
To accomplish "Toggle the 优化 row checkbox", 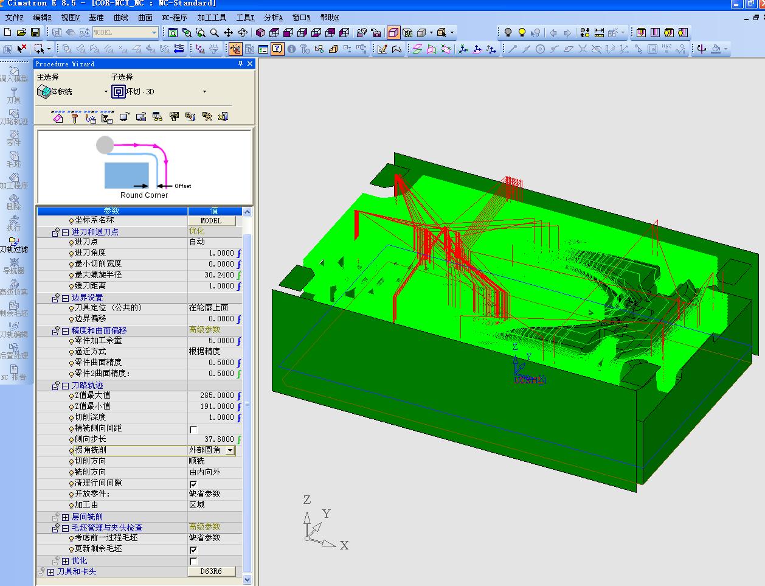I will 193,560.
